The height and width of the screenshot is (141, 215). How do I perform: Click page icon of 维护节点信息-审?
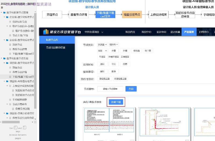click(13, 31)
